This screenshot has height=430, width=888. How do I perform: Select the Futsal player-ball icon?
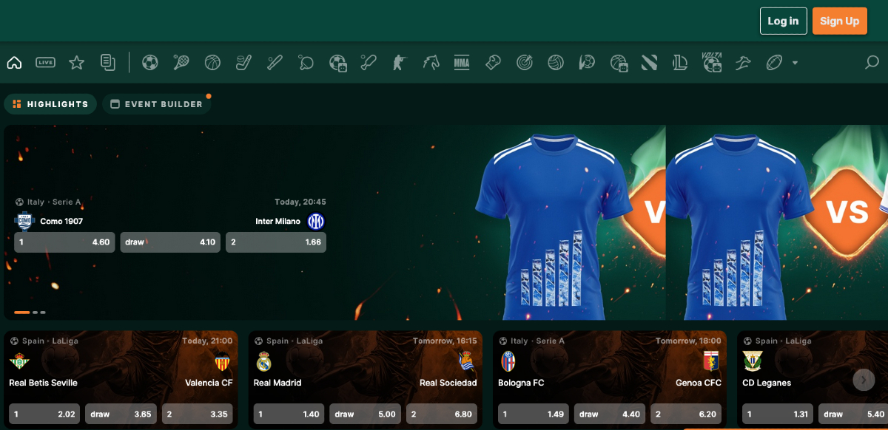pyautogui.click(x=587, y=63)
